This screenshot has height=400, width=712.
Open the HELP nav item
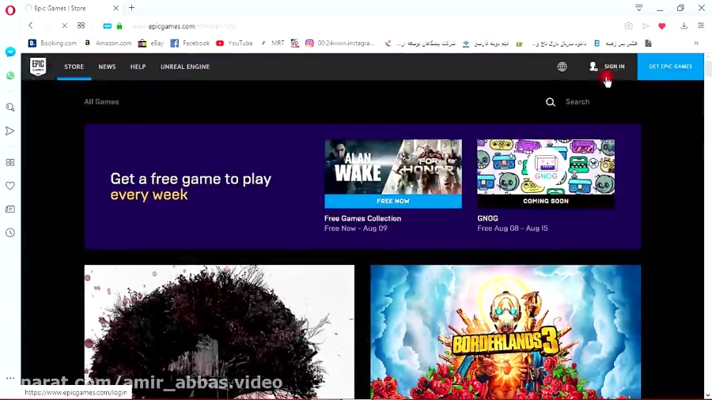(x=138, y=66)
